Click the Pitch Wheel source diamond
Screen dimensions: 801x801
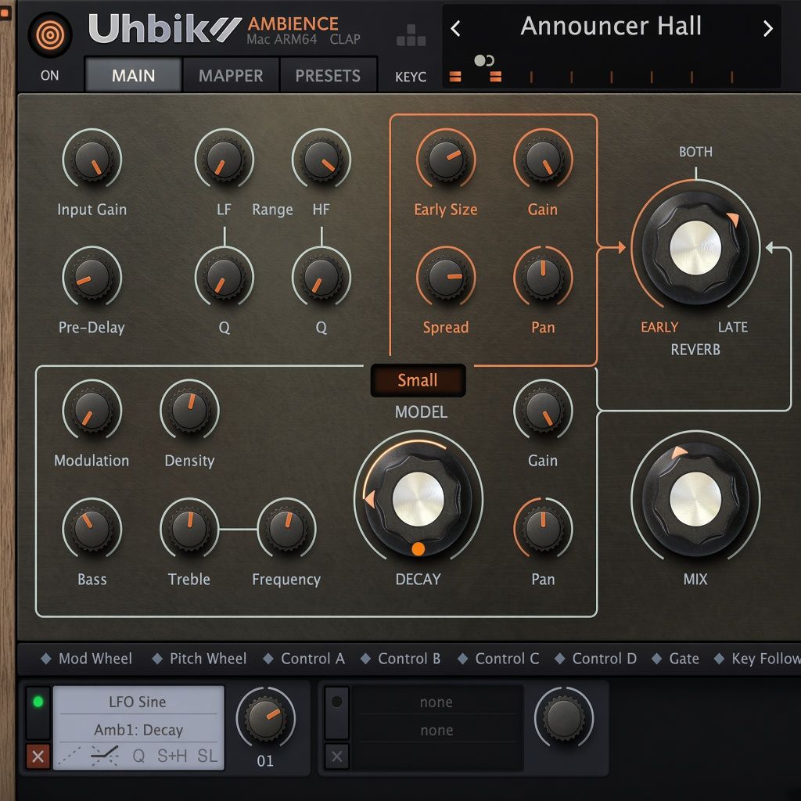tap(157, 659)
